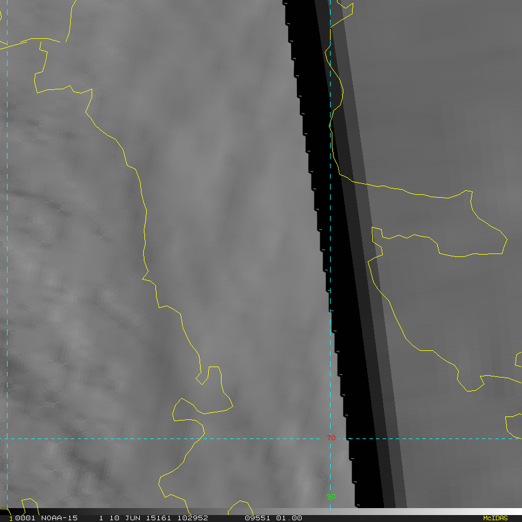Click the 10 JUN date text

[125, 518]
